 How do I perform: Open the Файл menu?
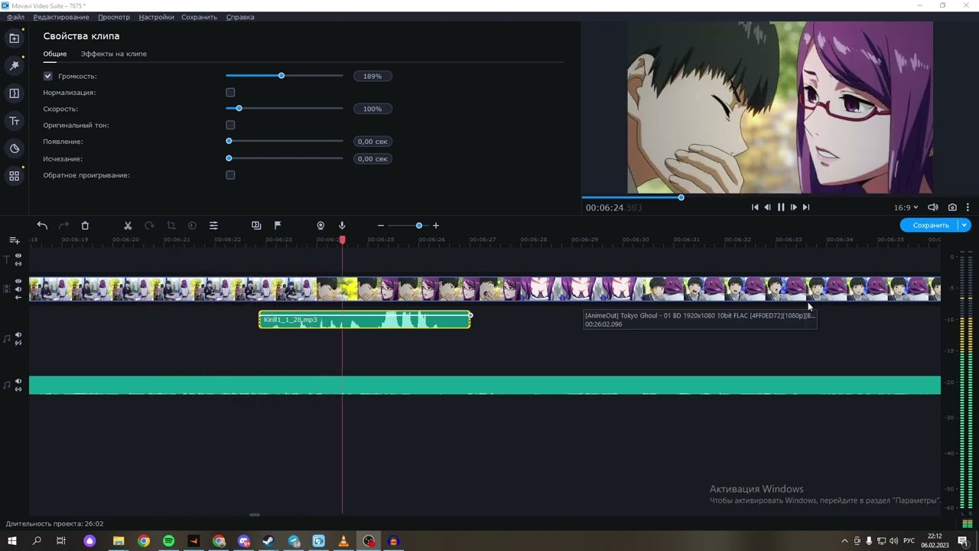click(x=15, y=17)
